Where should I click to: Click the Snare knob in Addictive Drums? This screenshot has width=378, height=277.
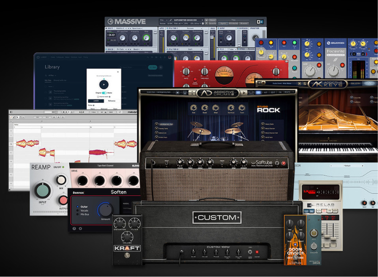[x=205, y=107]
